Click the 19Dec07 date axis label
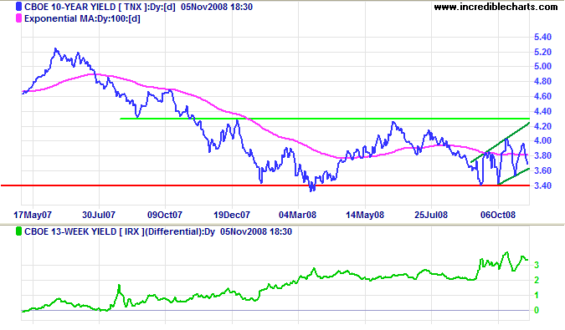The width and height of the screenshot is (565, 330). coord(232,215)
